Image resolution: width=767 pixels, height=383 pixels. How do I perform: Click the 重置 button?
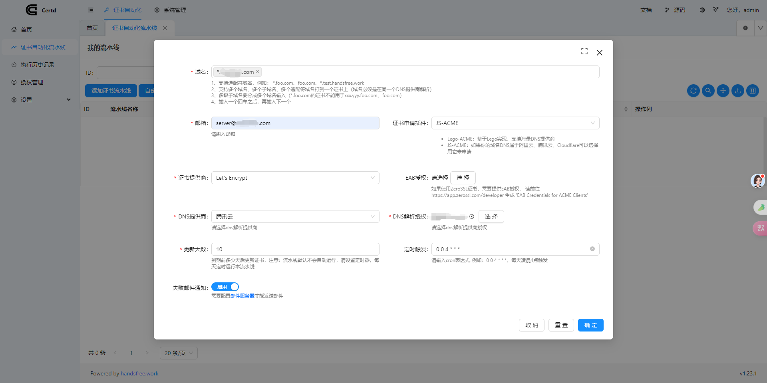click(x=561, y=325)
